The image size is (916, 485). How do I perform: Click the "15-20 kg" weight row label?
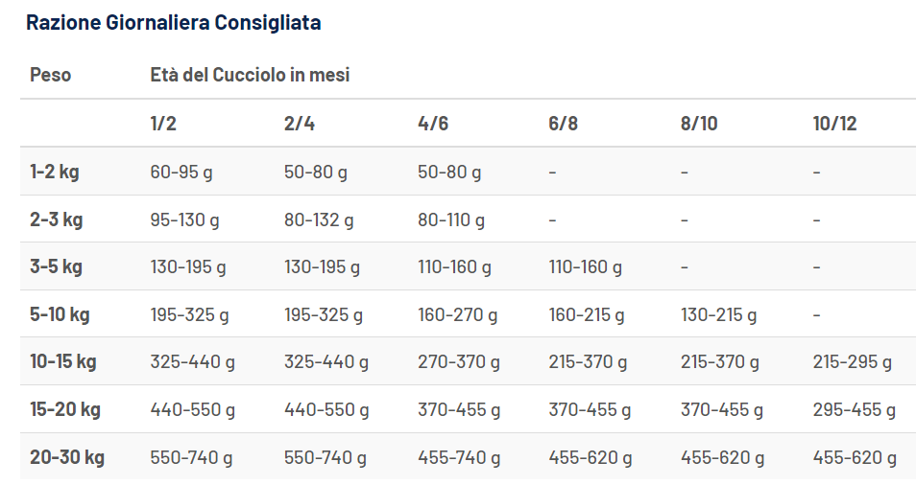(x=65, y=409)
